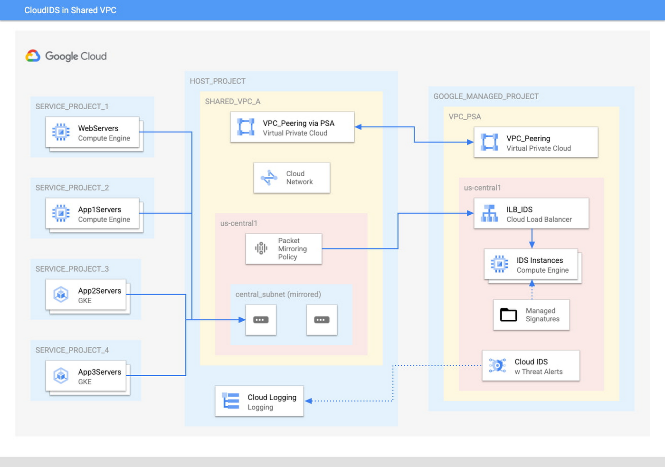The image size is (665, 467).
Task: Click the VPC_PSA label
Action: click(465, 117)
